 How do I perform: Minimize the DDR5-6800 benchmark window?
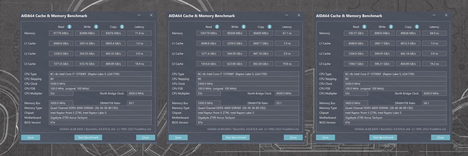pos(434,15)
